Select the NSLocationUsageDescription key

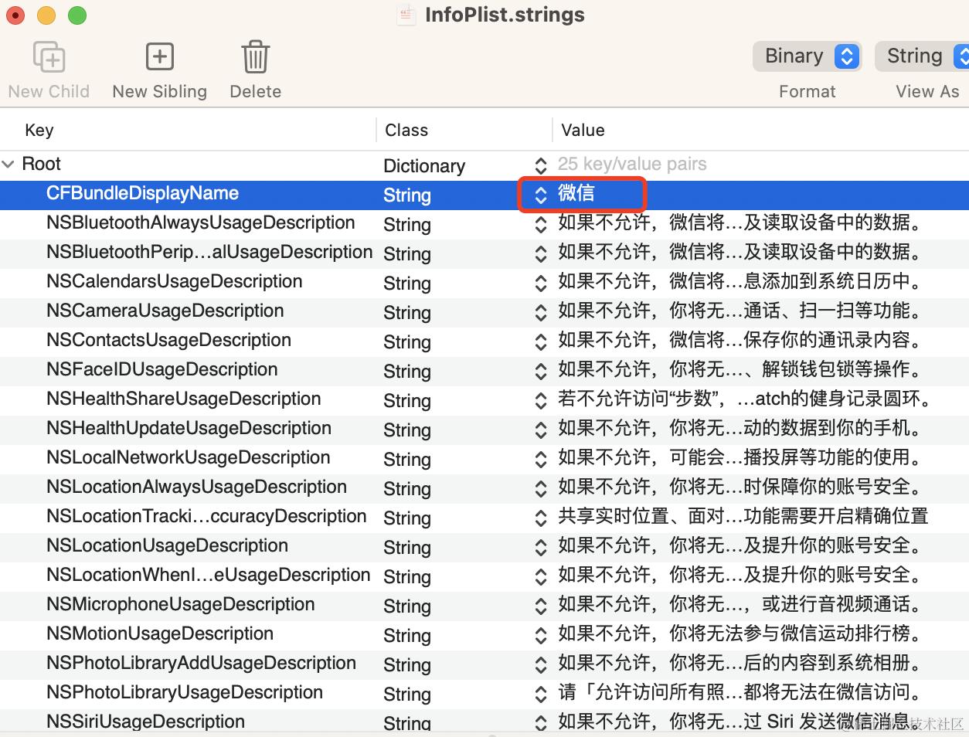[167, 545]
